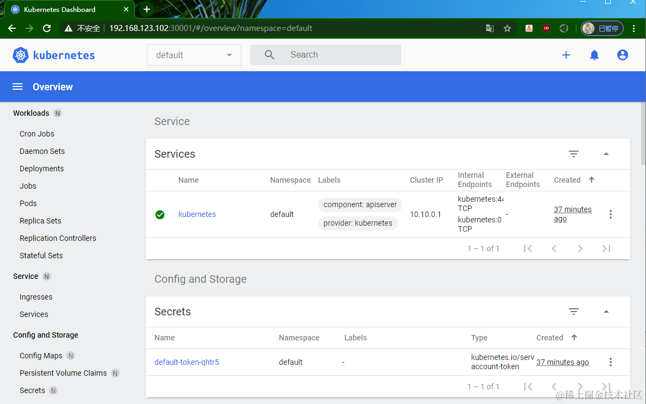Open Config Maps in sidebar
The width and height of the screenshot is (646, 404).
[41, 356]
